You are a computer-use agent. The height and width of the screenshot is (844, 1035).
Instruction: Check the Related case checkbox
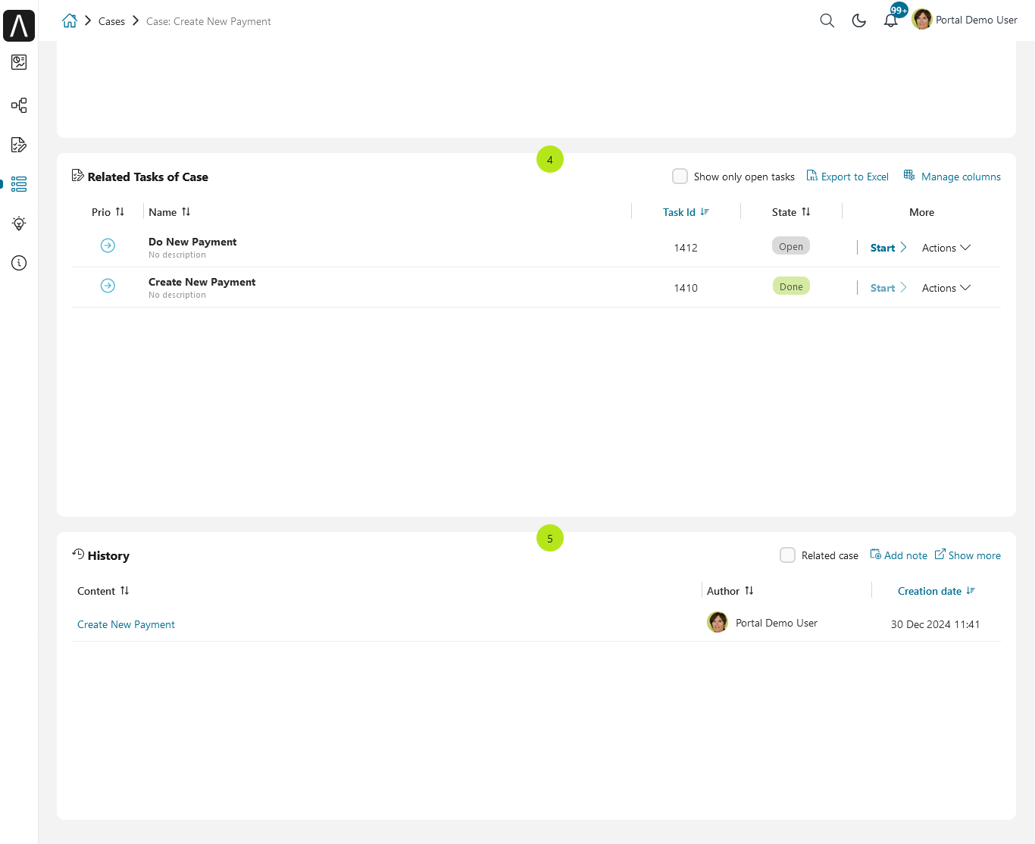click(788, 555)
